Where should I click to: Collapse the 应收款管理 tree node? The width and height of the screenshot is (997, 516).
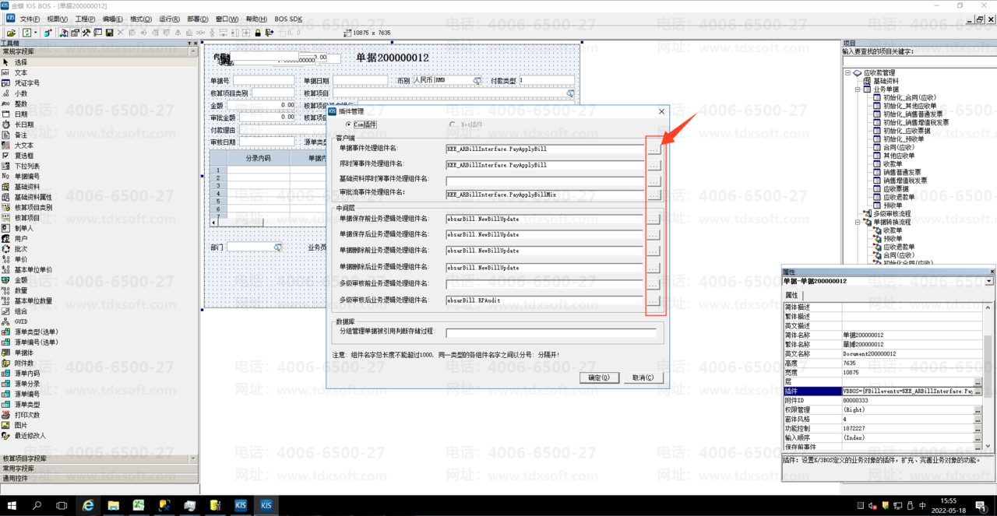pyautogui.click(x=848, y=73)
